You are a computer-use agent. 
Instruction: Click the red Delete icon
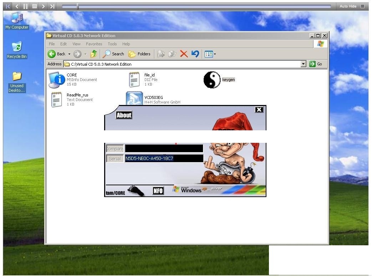(184, 54)
